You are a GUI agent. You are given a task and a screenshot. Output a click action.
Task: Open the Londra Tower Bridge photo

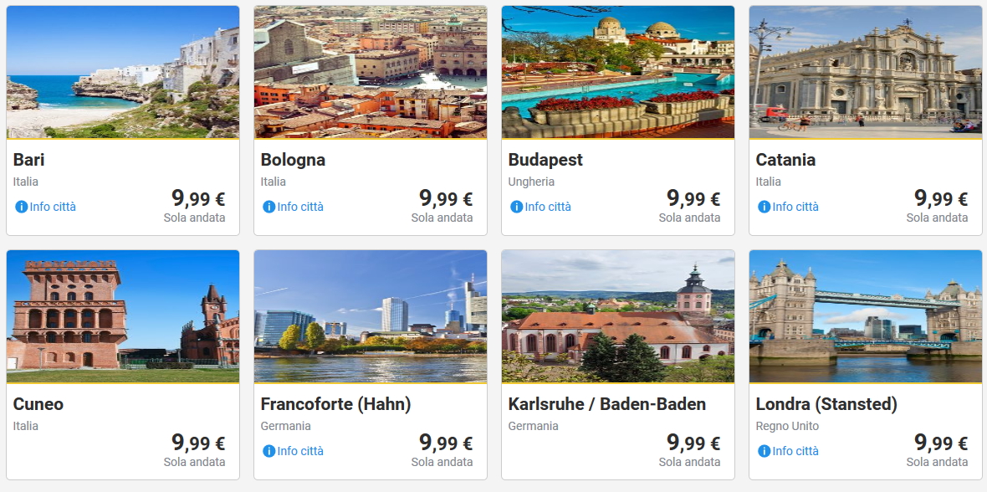[866, 317]
